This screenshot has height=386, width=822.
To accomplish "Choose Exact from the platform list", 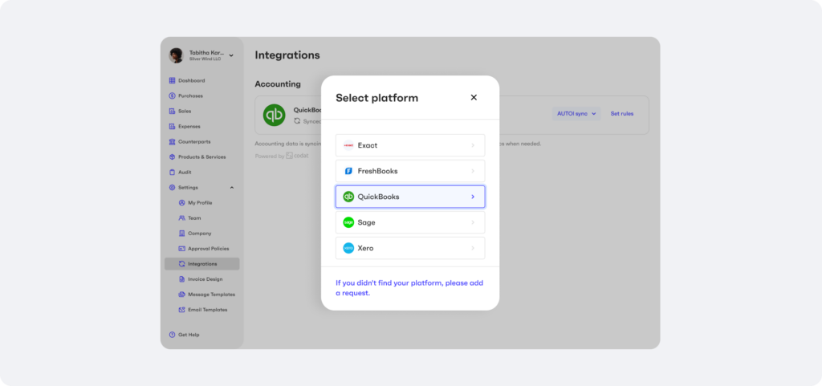I will (x=410, y=145).
